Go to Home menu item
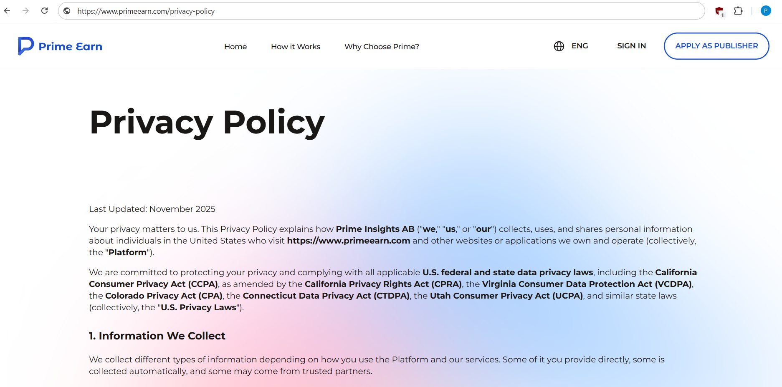The image size is (782, 387). click(x=235, y=47)
